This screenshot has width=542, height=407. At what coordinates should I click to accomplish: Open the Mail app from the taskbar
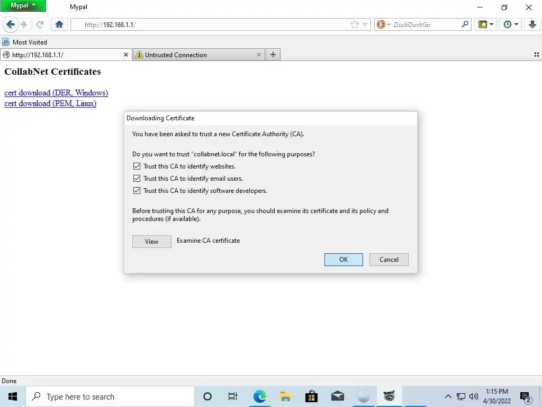[337, 396]
